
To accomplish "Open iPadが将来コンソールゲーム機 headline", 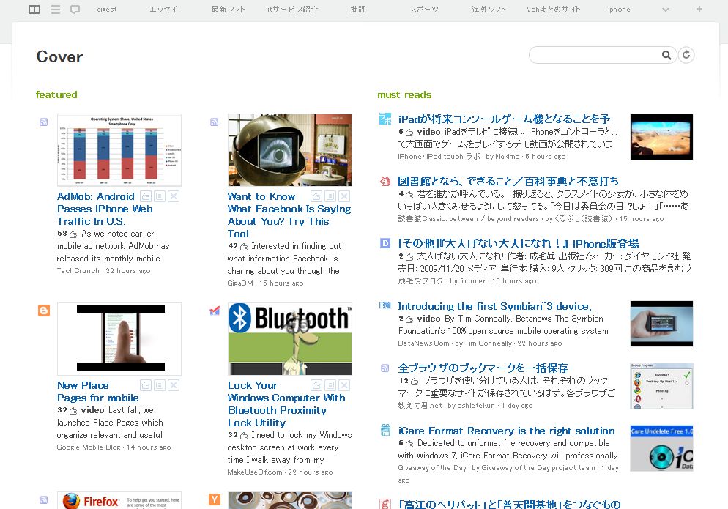I will click(504, 119).
